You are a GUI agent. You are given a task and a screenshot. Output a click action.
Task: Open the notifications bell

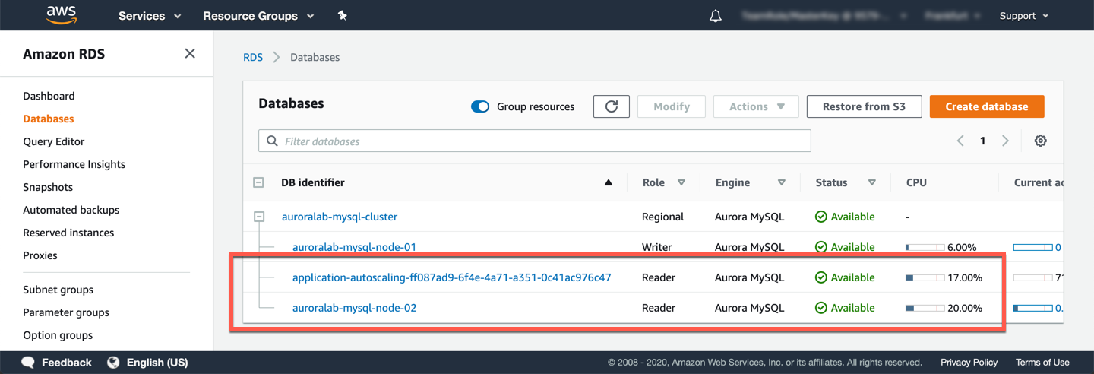point(716,16)
